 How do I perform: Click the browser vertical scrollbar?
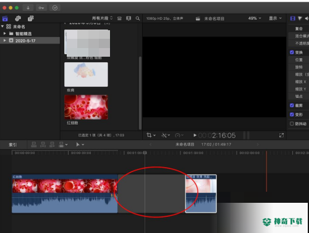[140, 93]
